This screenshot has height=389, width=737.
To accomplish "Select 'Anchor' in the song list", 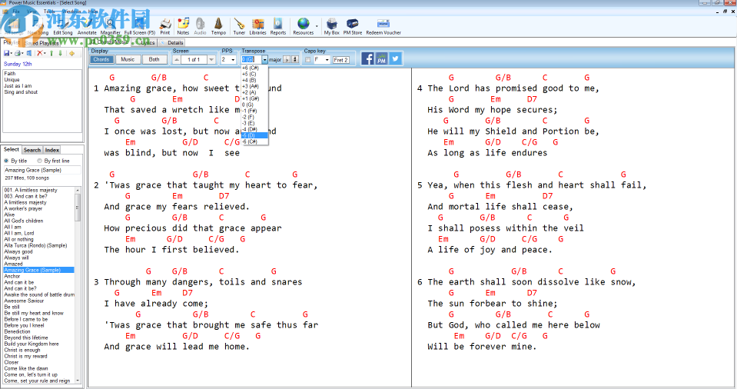I will (12, 276).
